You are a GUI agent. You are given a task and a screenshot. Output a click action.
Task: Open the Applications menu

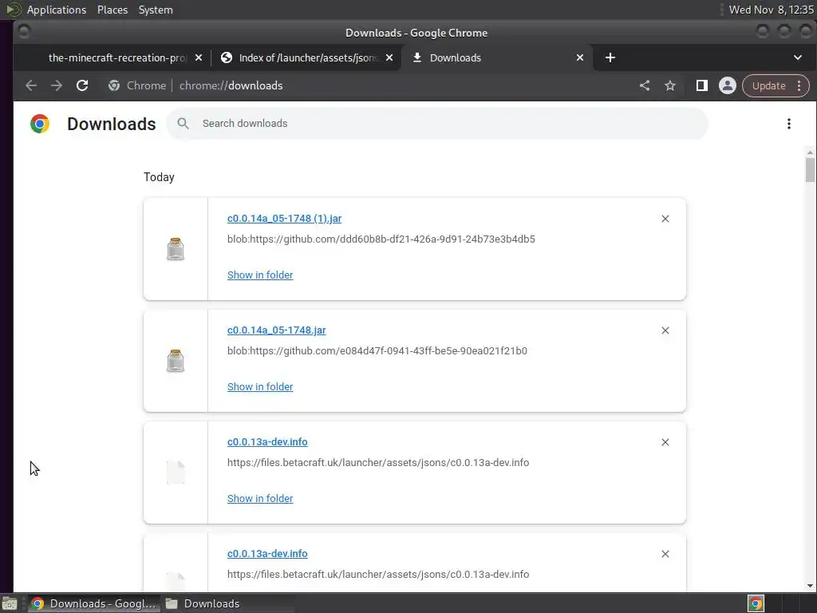[x=57, y=10]
